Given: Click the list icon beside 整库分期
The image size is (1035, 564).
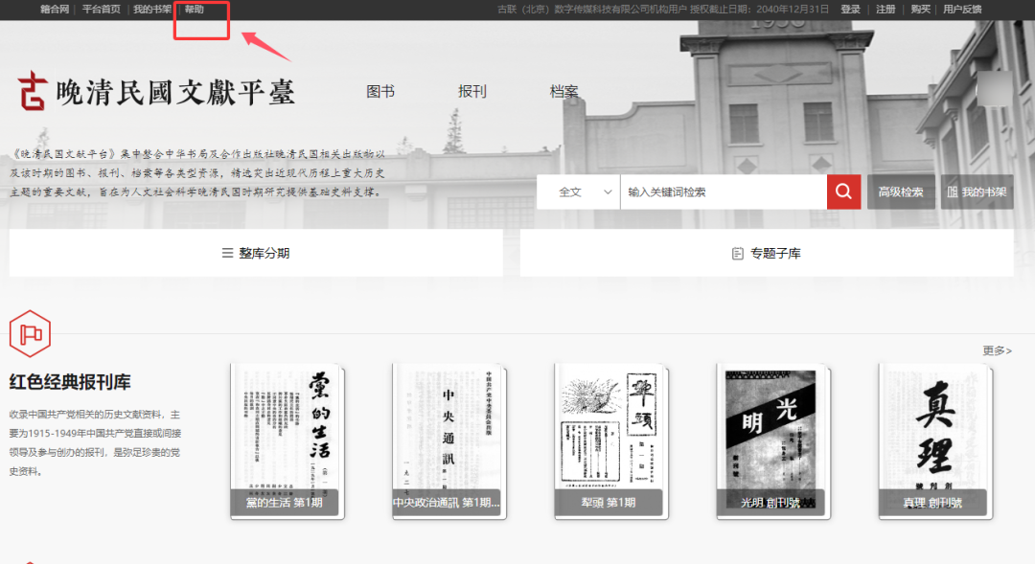Looking at the screenshot, I should (x=227, y=254).
